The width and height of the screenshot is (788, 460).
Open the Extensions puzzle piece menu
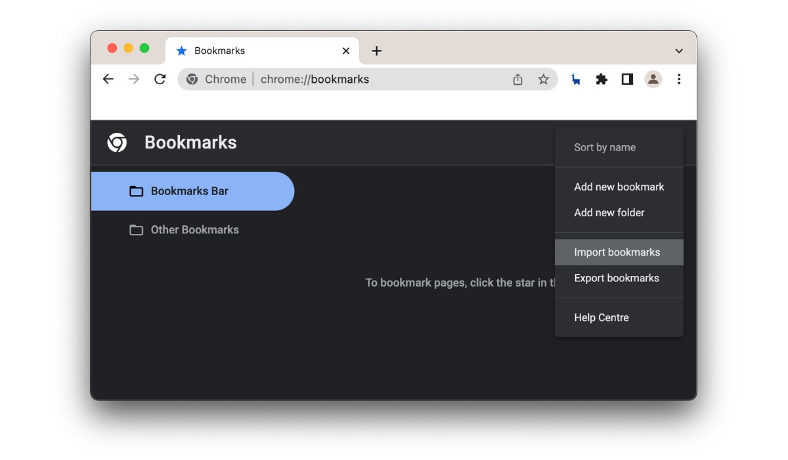[602, 80]
